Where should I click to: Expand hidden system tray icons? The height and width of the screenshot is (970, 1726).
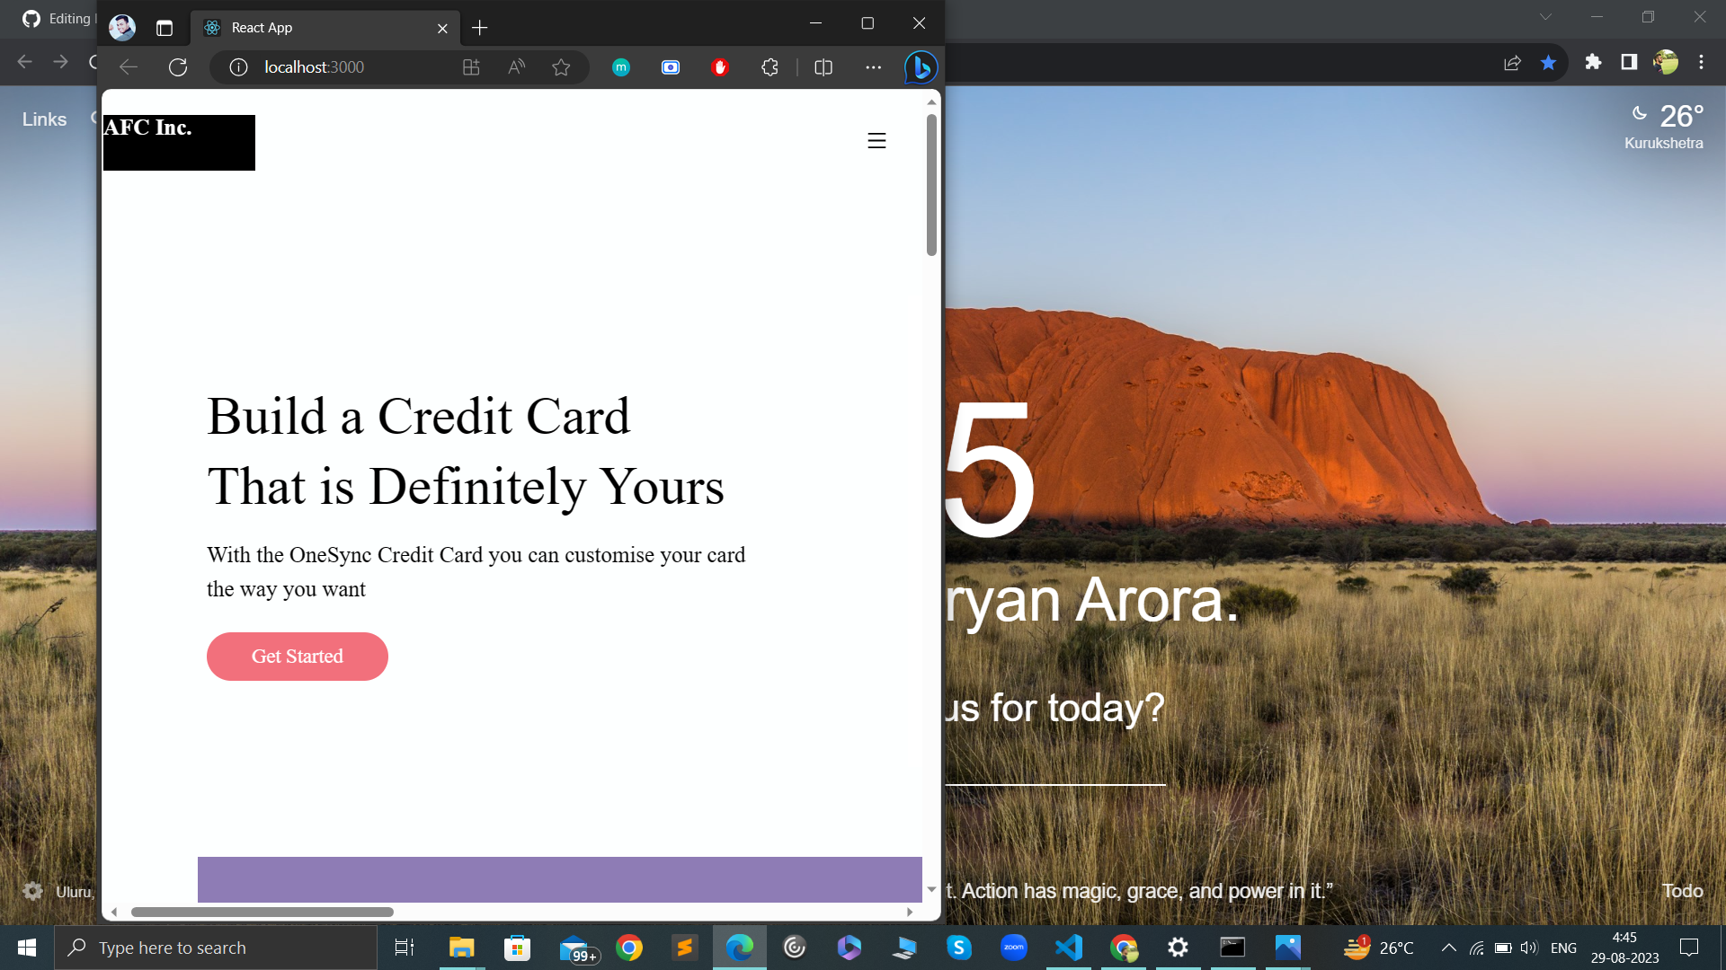point(1448,948)
